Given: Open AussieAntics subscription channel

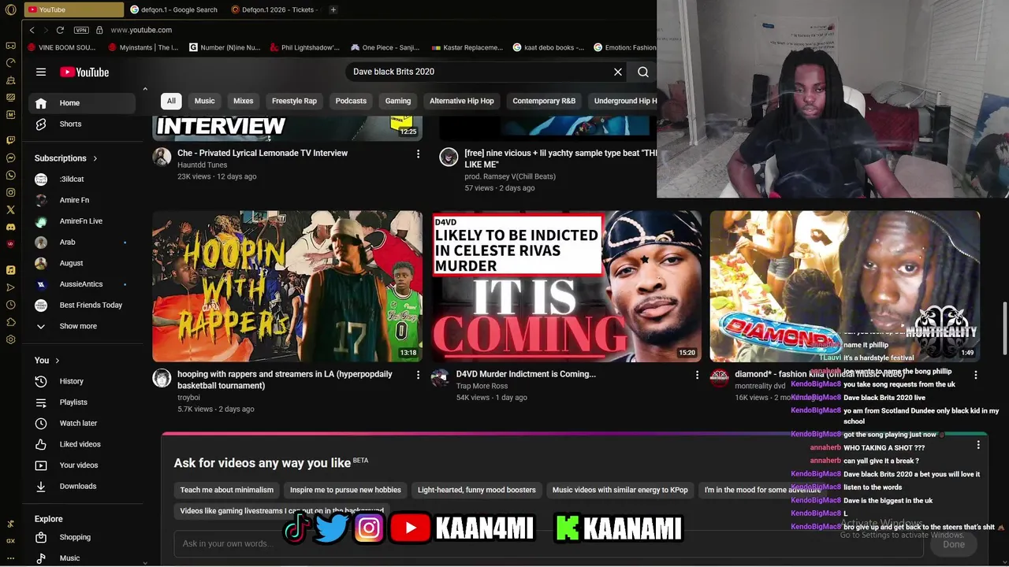Looking at the screenshot, I should (x=83, y=284).
